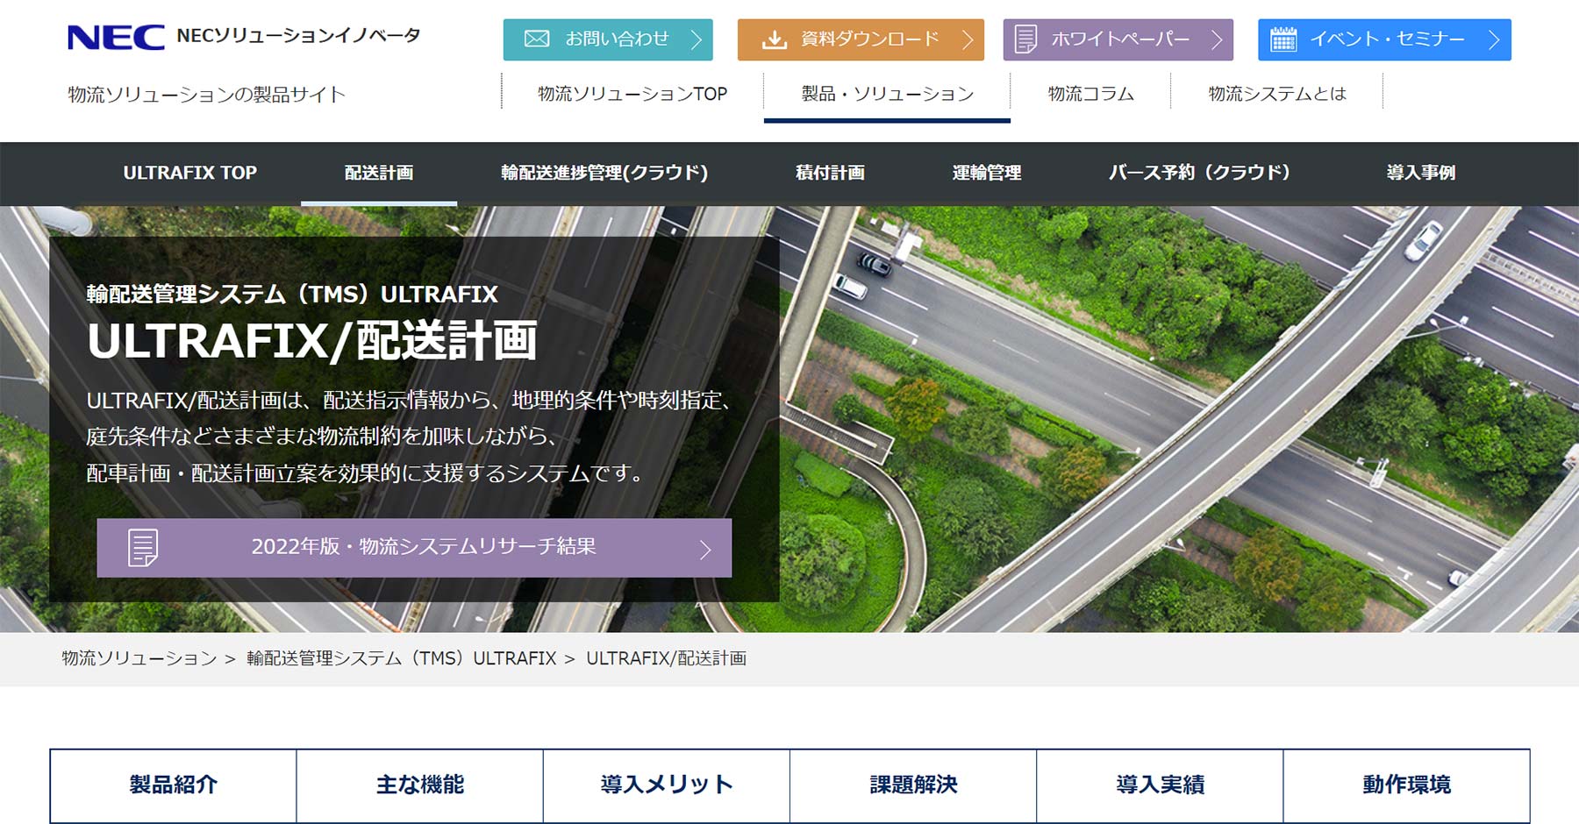Open the お問い合わせ contact button
This screenshot has width=1579, height=824.
click(608, 39)
